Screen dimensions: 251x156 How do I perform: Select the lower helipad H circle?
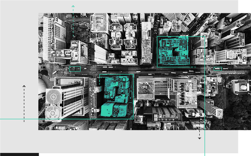[53, 112]
